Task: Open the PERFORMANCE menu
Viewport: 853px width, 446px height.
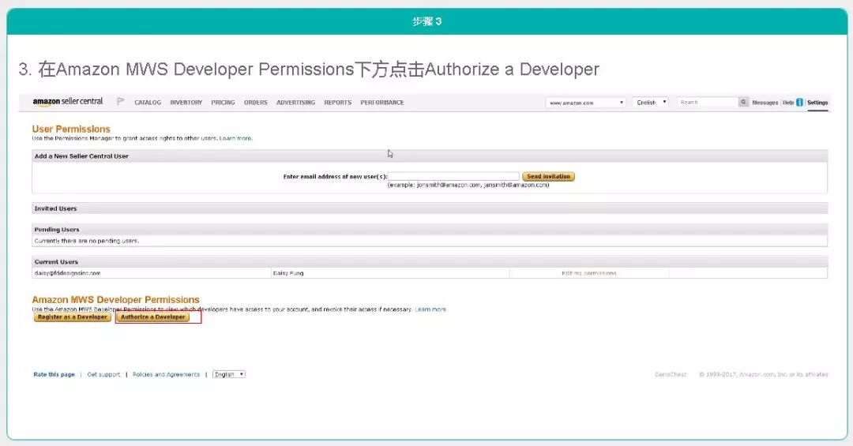Action: 382,103
